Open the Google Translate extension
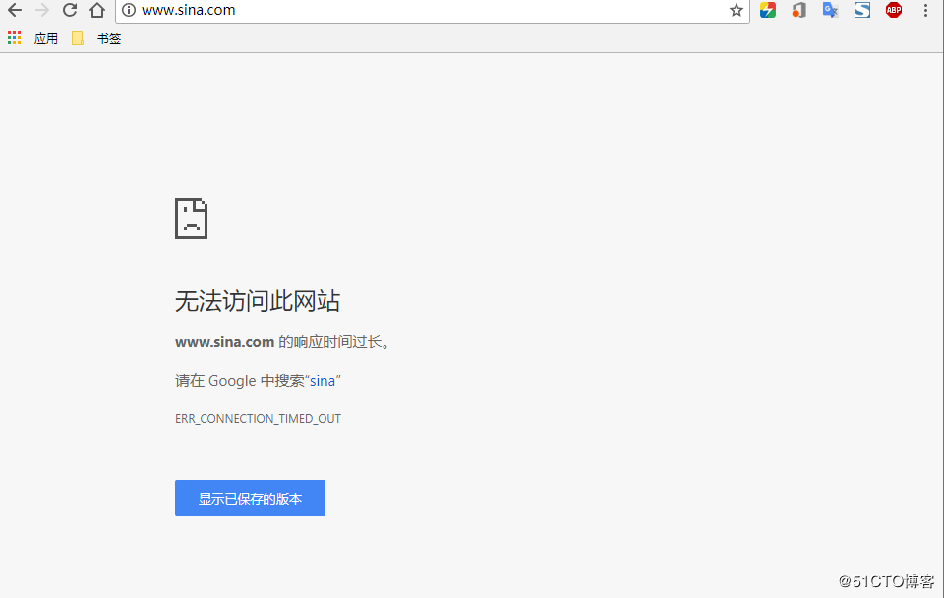This screenshot has height=598, width=944. [830, 10]
